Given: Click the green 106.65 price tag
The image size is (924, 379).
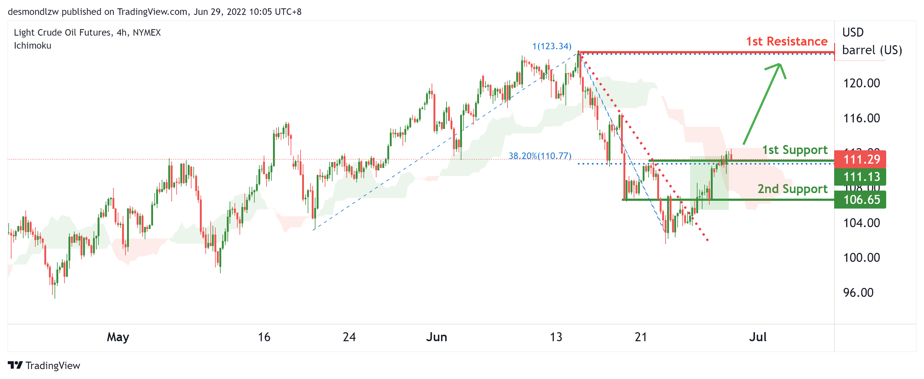Looking at the screenshot, I should (860, 200).
